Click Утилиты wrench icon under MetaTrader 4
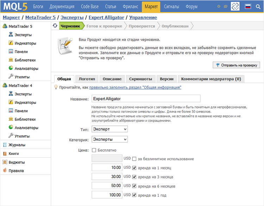 pos(11,135)
